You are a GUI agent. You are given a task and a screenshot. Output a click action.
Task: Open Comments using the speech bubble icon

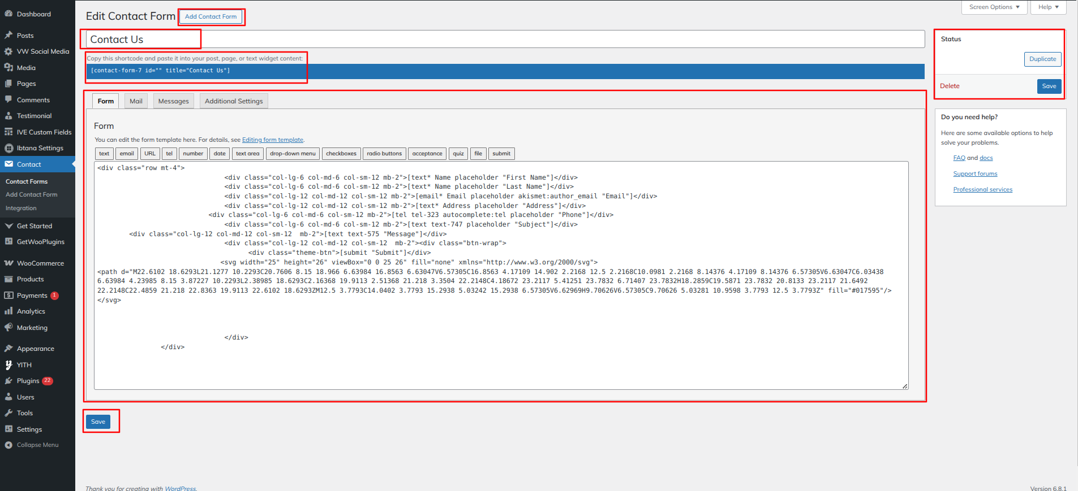8,100
